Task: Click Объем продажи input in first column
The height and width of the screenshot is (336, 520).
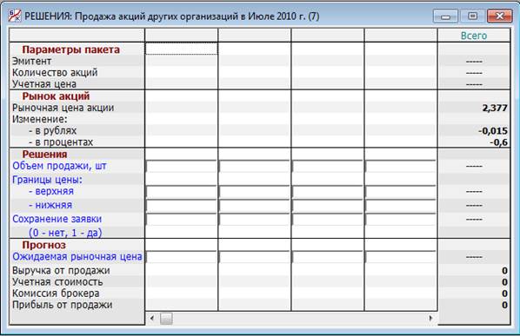Action: 182,166
